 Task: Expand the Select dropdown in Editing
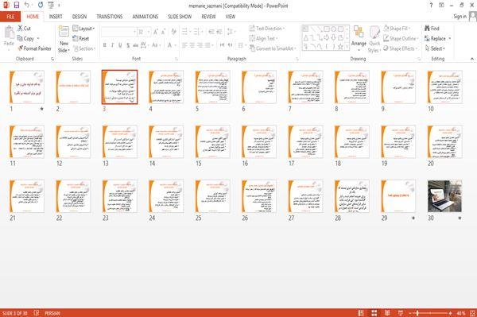point(435,48)
